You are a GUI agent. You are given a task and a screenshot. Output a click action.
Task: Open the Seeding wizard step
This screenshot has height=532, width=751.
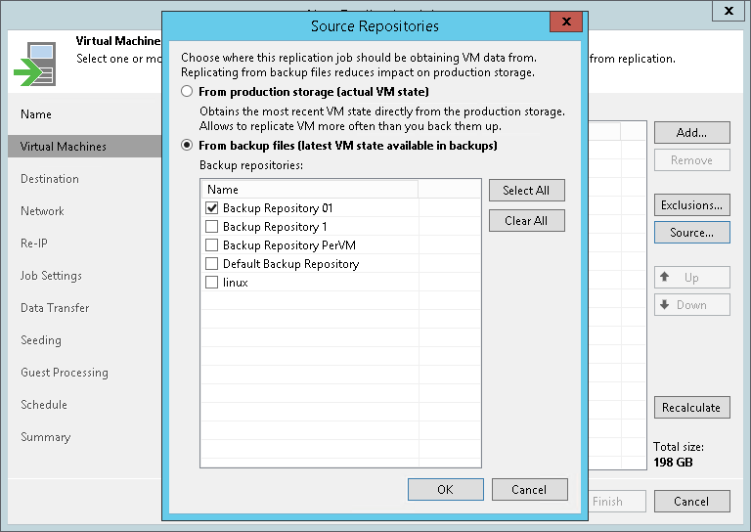click(41, 340)
